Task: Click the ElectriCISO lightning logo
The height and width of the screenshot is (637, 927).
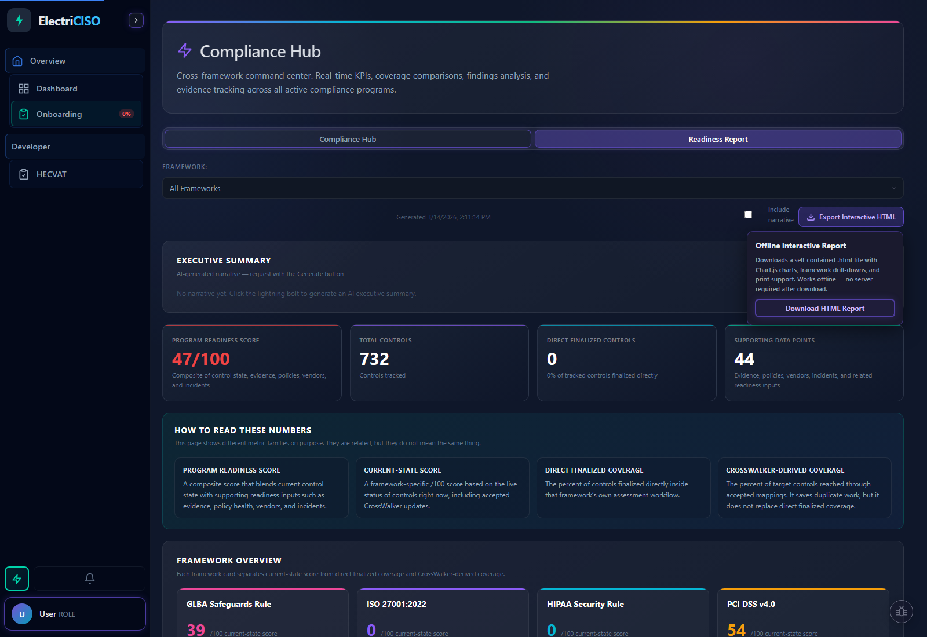Action: click(x=19, y=20)
